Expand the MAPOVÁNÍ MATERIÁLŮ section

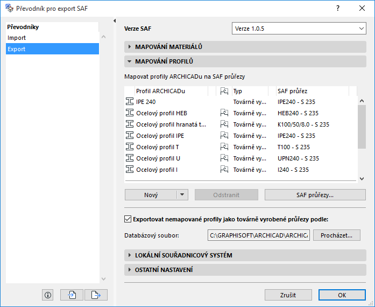(x=245, y=47)
